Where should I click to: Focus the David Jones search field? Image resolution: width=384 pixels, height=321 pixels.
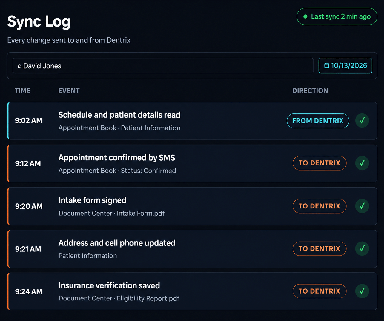(x=163, y=66)
